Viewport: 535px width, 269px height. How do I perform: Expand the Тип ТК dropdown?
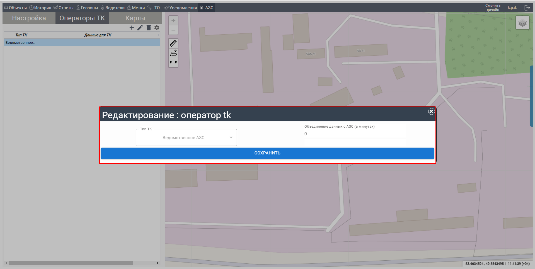(186, 137)
